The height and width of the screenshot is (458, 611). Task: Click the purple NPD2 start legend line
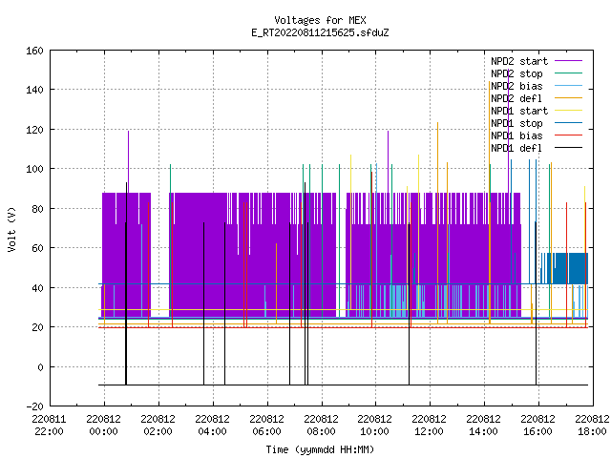point(568,61)
